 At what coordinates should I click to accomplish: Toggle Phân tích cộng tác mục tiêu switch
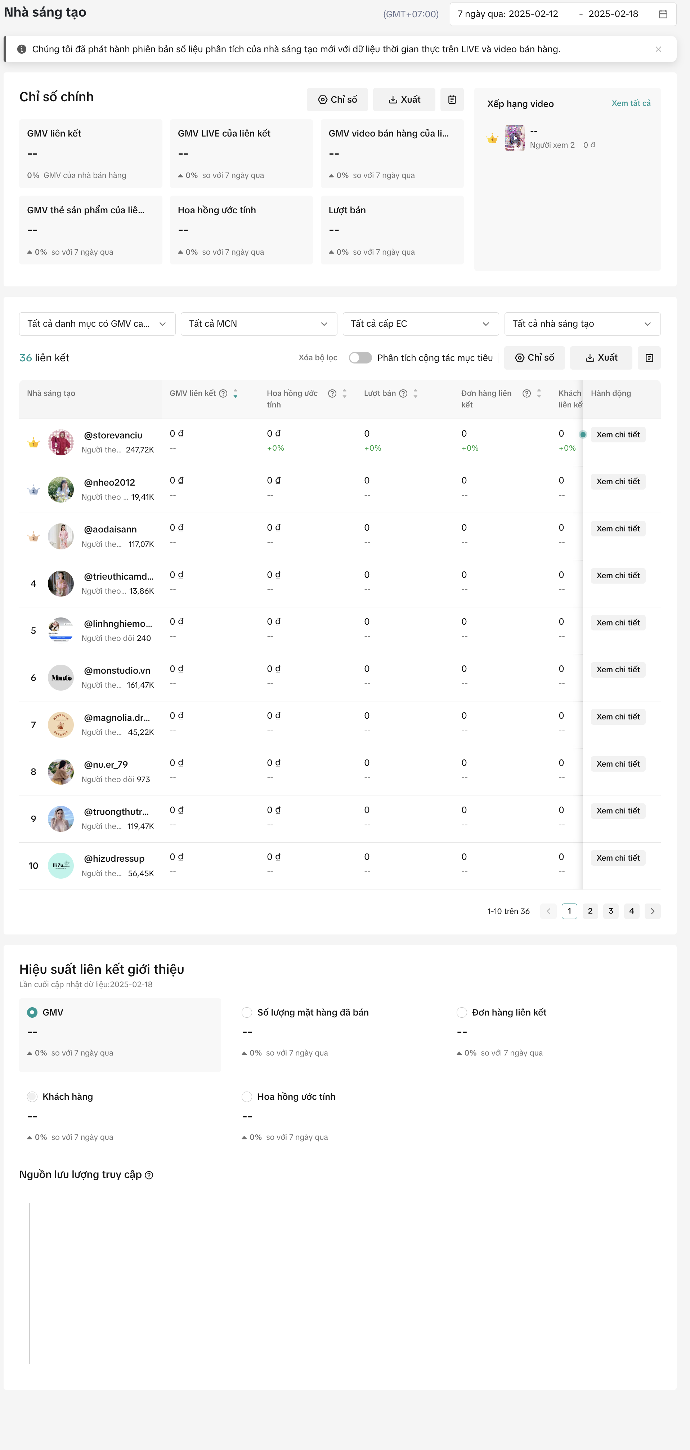pos(360,358)
